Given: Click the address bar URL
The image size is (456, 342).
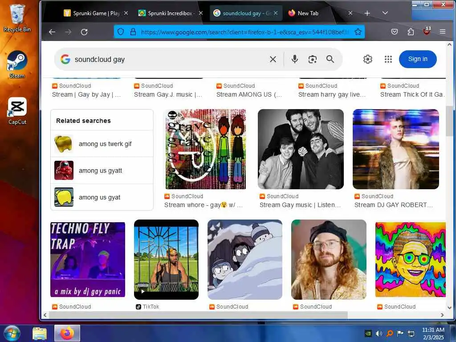Looking at the screenshot, I should click(244, 32).
